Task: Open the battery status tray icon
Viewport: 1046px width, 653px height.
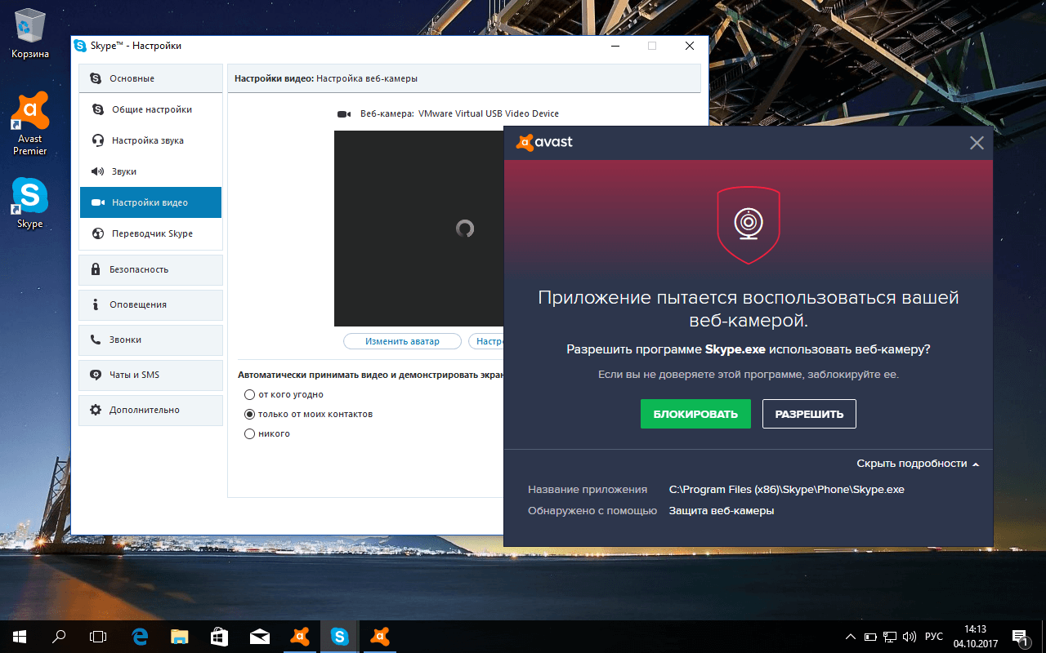Action: (x=870, y=637)
